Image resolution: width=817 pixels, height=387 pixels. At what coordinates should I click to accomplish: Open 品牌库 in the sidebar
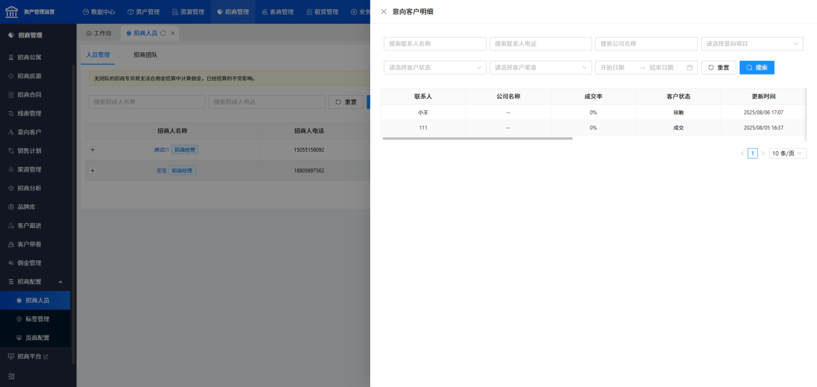pos(27,207)
